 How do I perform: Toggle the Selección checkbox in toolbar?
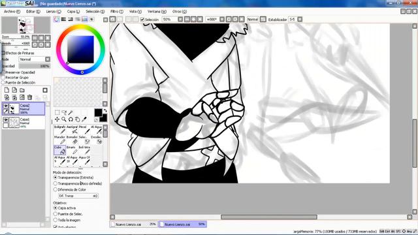click(x=142, y=20)
